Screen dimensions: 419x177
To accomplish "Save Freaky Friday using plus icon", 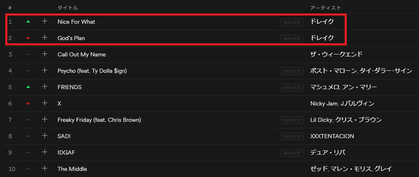I will tap(45, 120).
